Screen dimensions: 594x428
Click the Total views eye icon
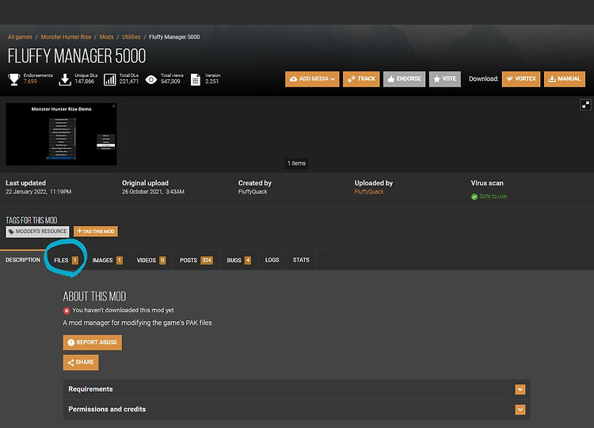(x=151, y=79)
